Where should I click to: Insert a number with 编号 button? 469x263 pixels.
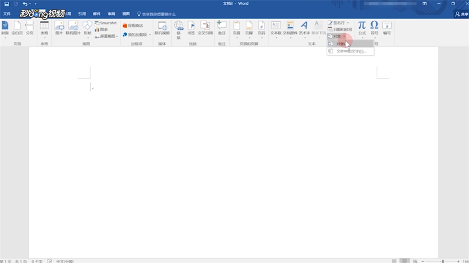tap(387, 29)
